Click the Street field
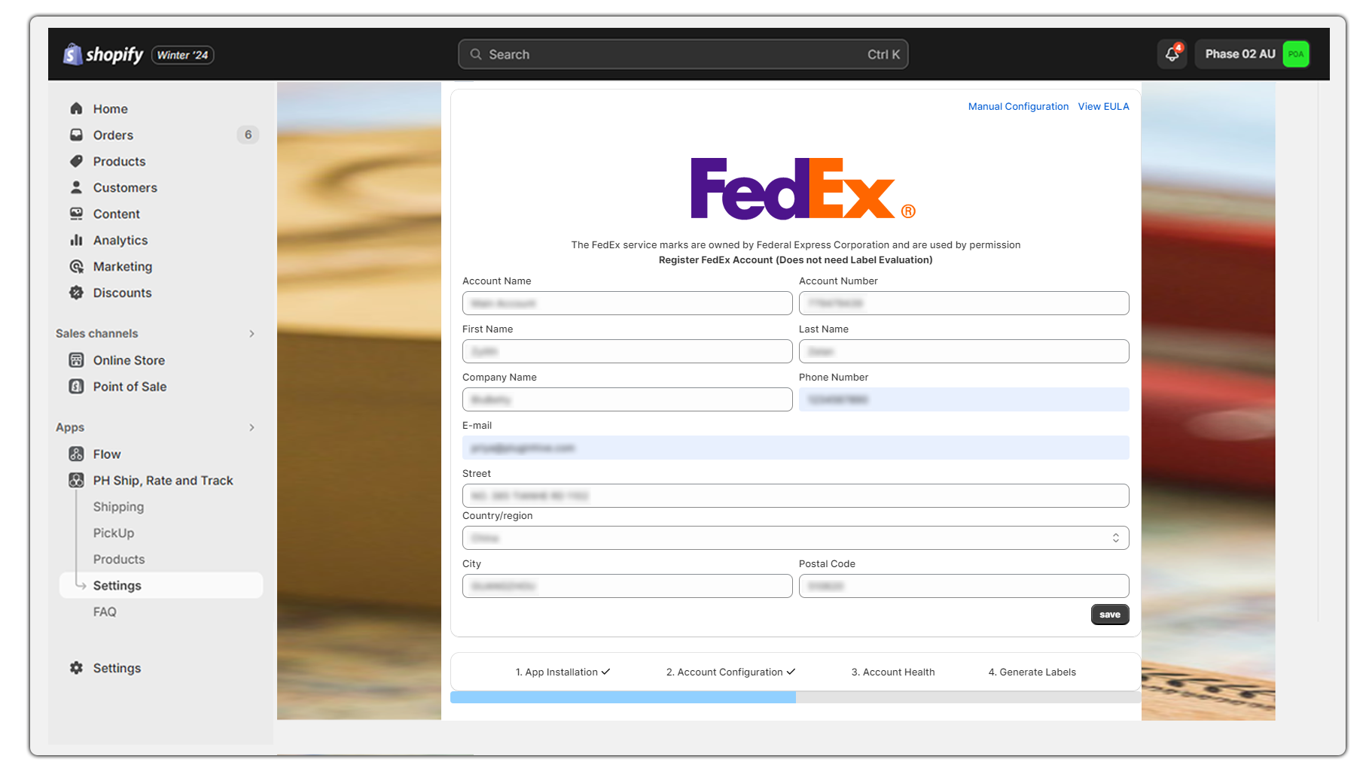The image size is (1372, 771). click(795, 496)
